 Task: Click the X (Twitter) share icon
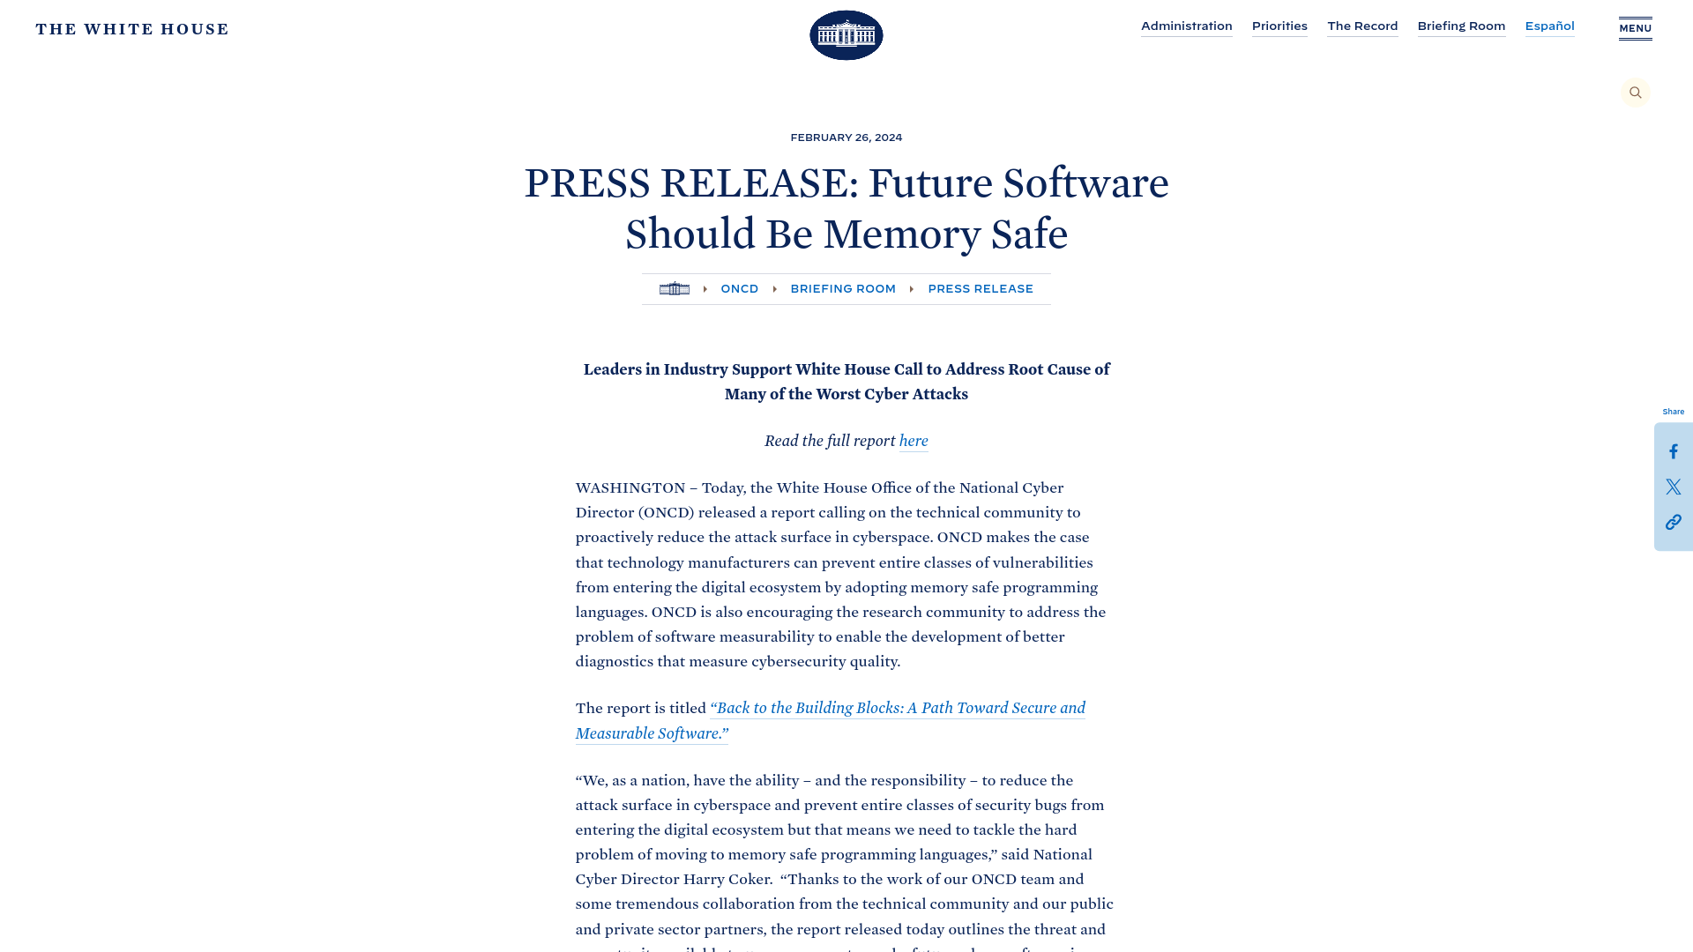(x=1674, y=487)
